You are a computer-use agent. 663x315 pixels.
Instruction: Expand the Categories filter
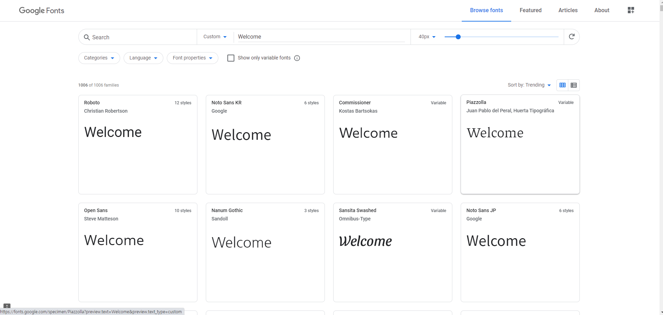click(x=99, y=58)
